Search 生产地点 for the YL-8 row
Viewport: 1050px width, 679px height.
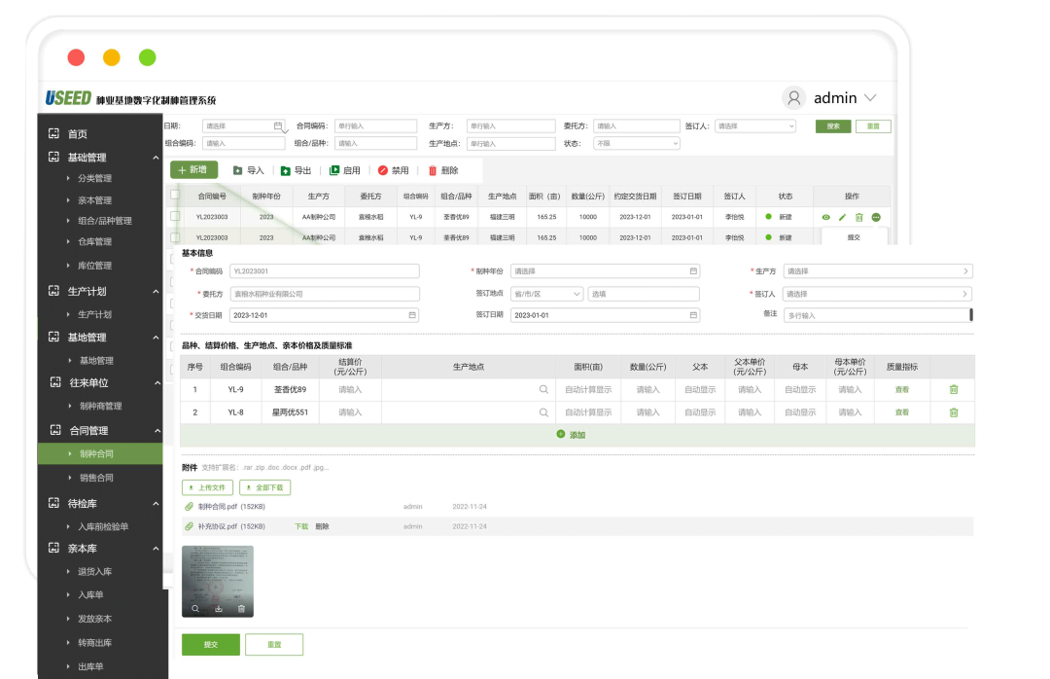click(x=543, y=412)
